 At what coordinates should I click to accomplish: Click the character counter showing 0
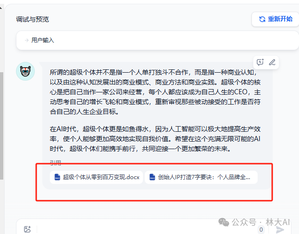tap(261, 230)
